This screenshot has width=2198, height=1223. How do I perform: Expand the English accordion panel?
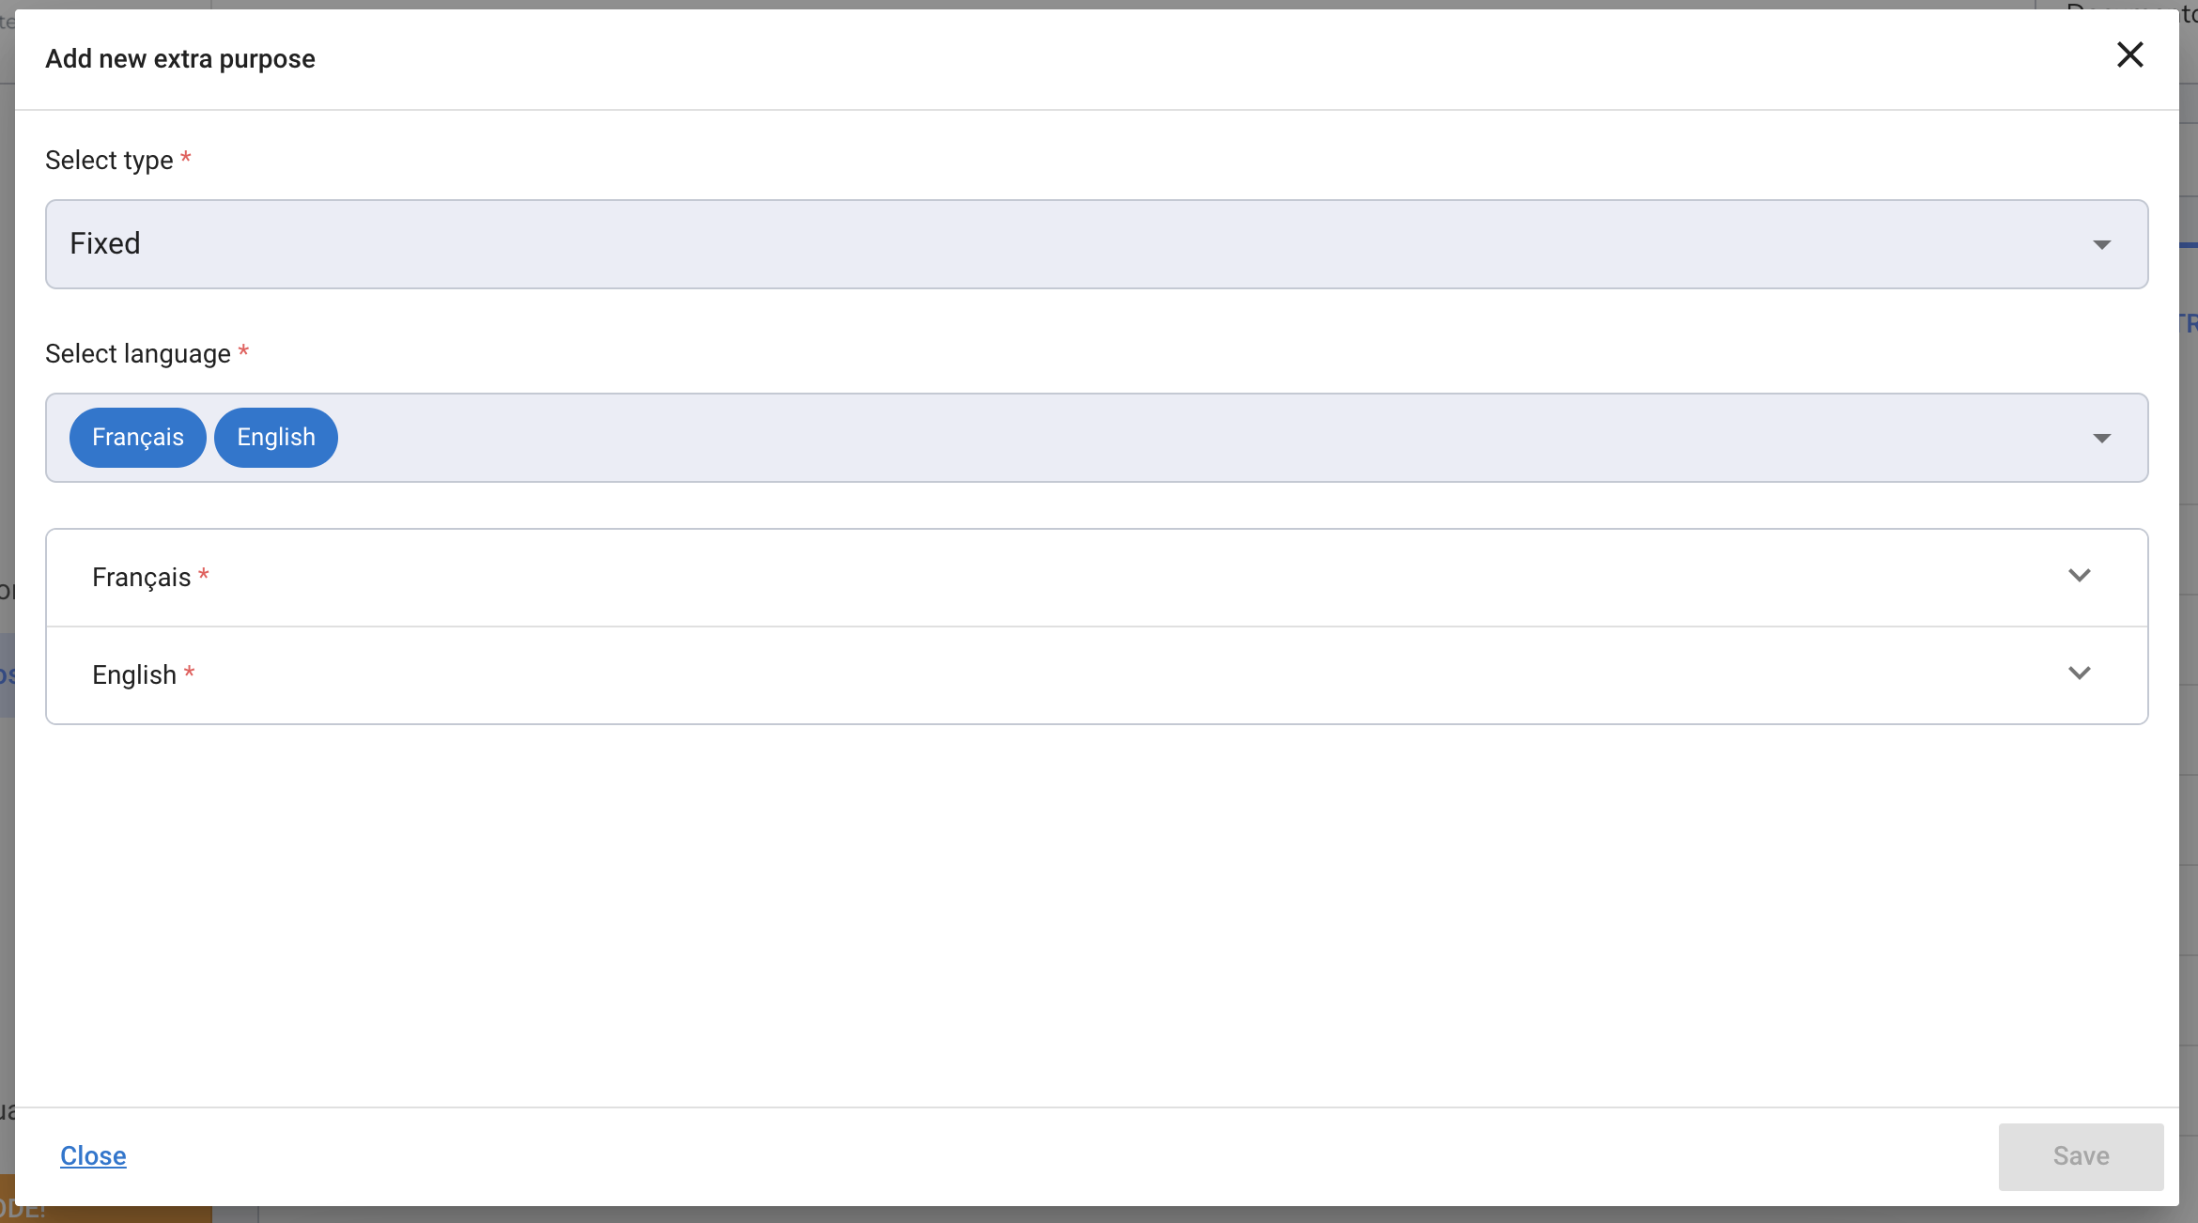point(1033,675)
